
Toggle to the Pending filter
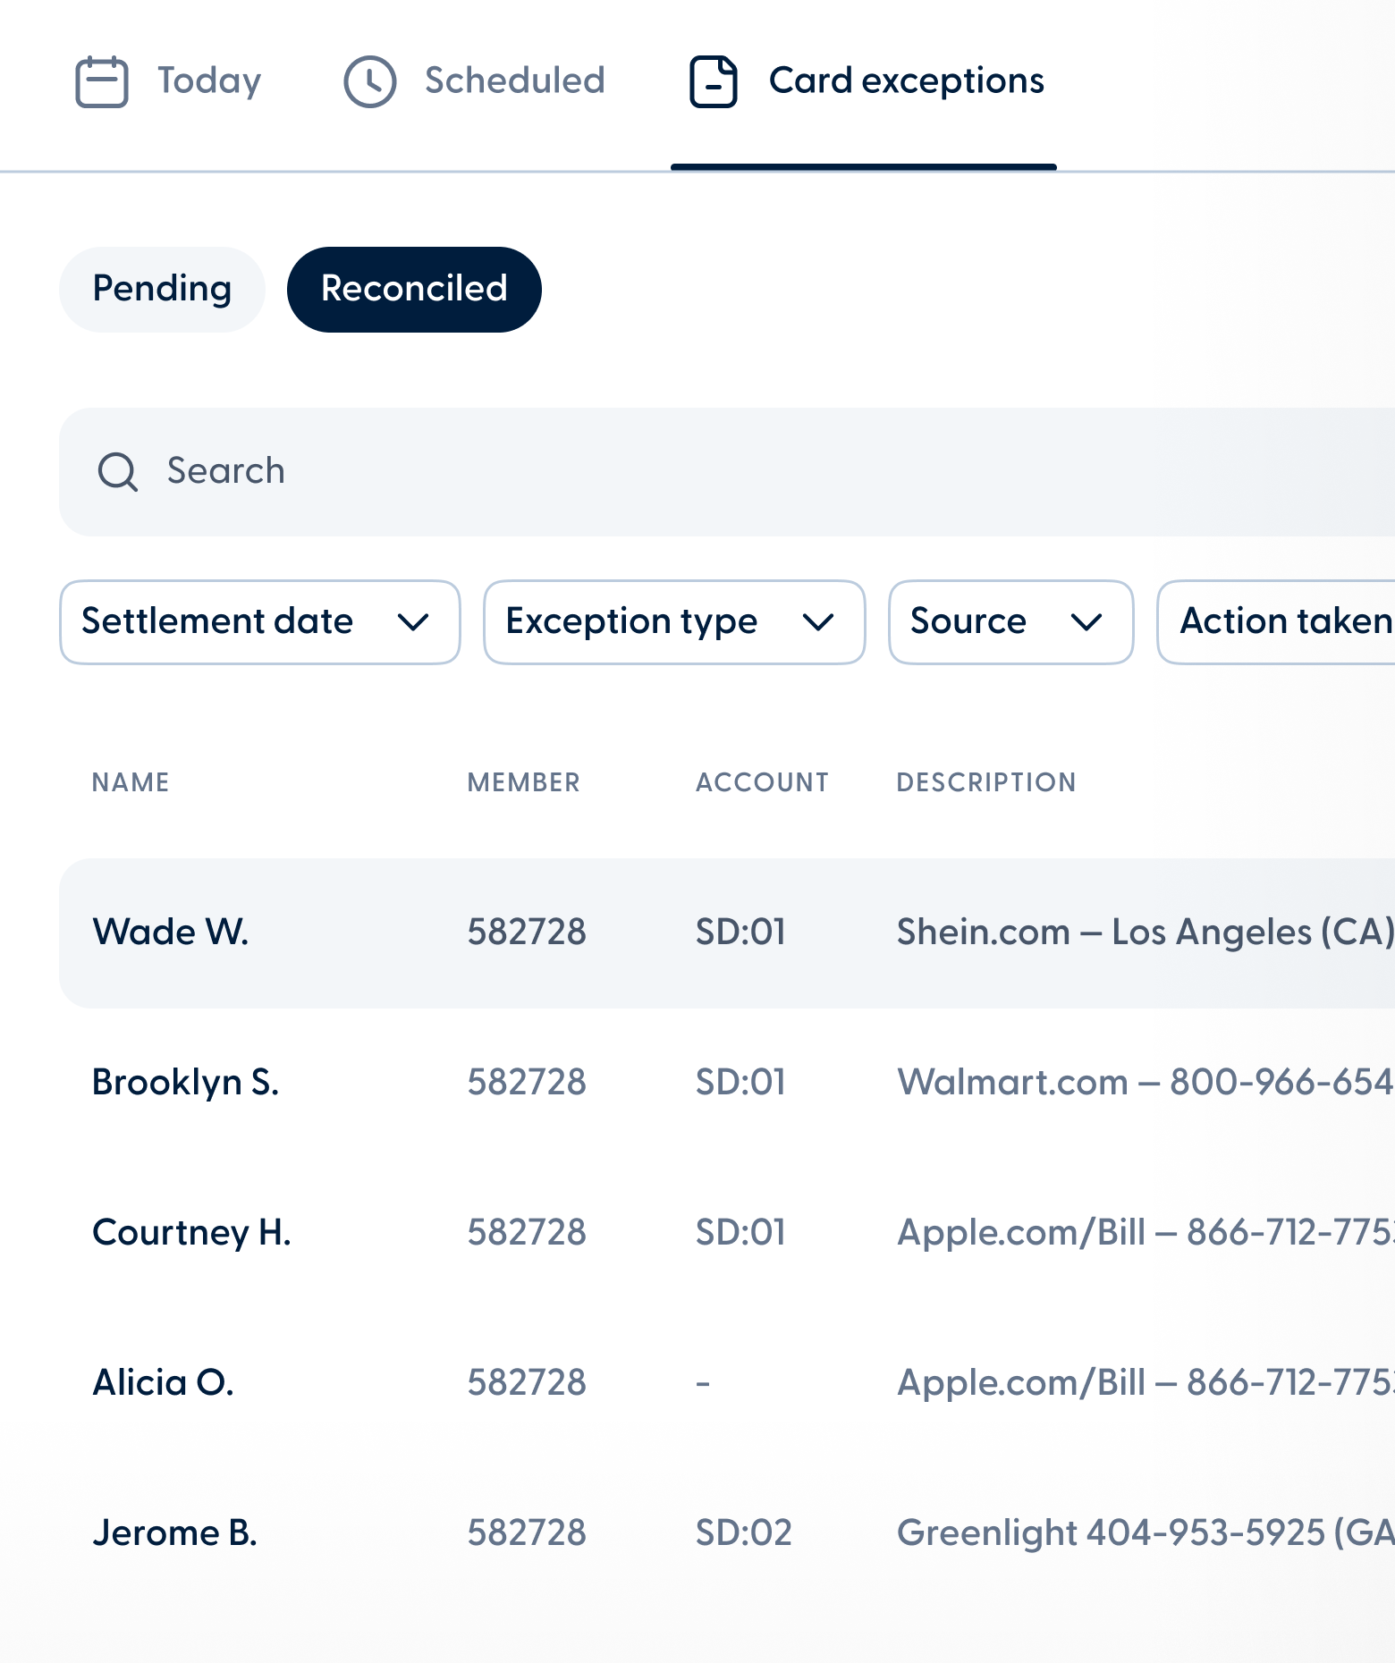162,289
